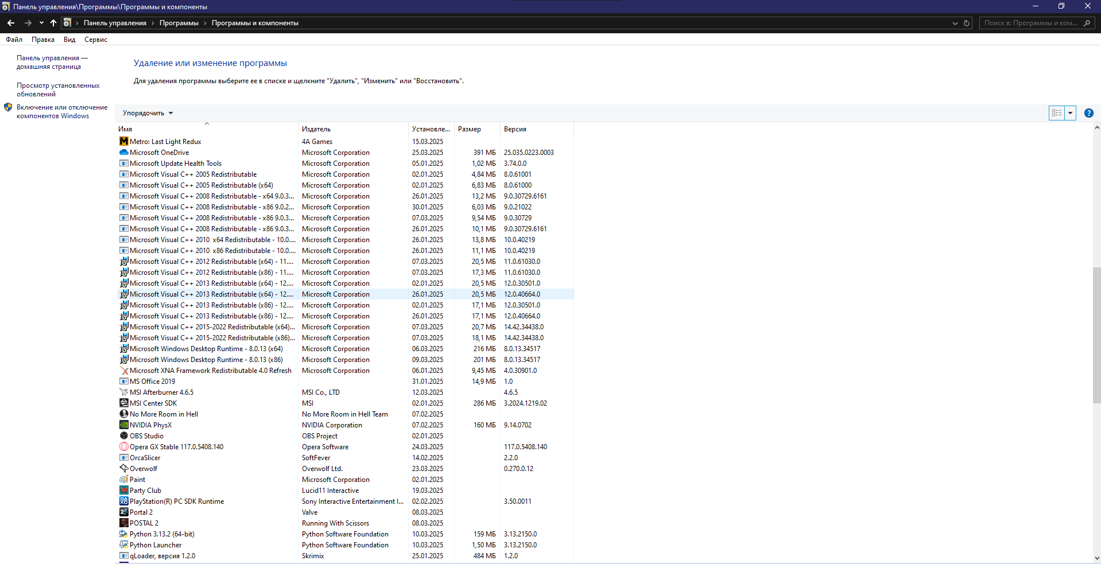Screen dimensions: 1101x564
Task: Sort by the Издатель column header
Action: 353,129
